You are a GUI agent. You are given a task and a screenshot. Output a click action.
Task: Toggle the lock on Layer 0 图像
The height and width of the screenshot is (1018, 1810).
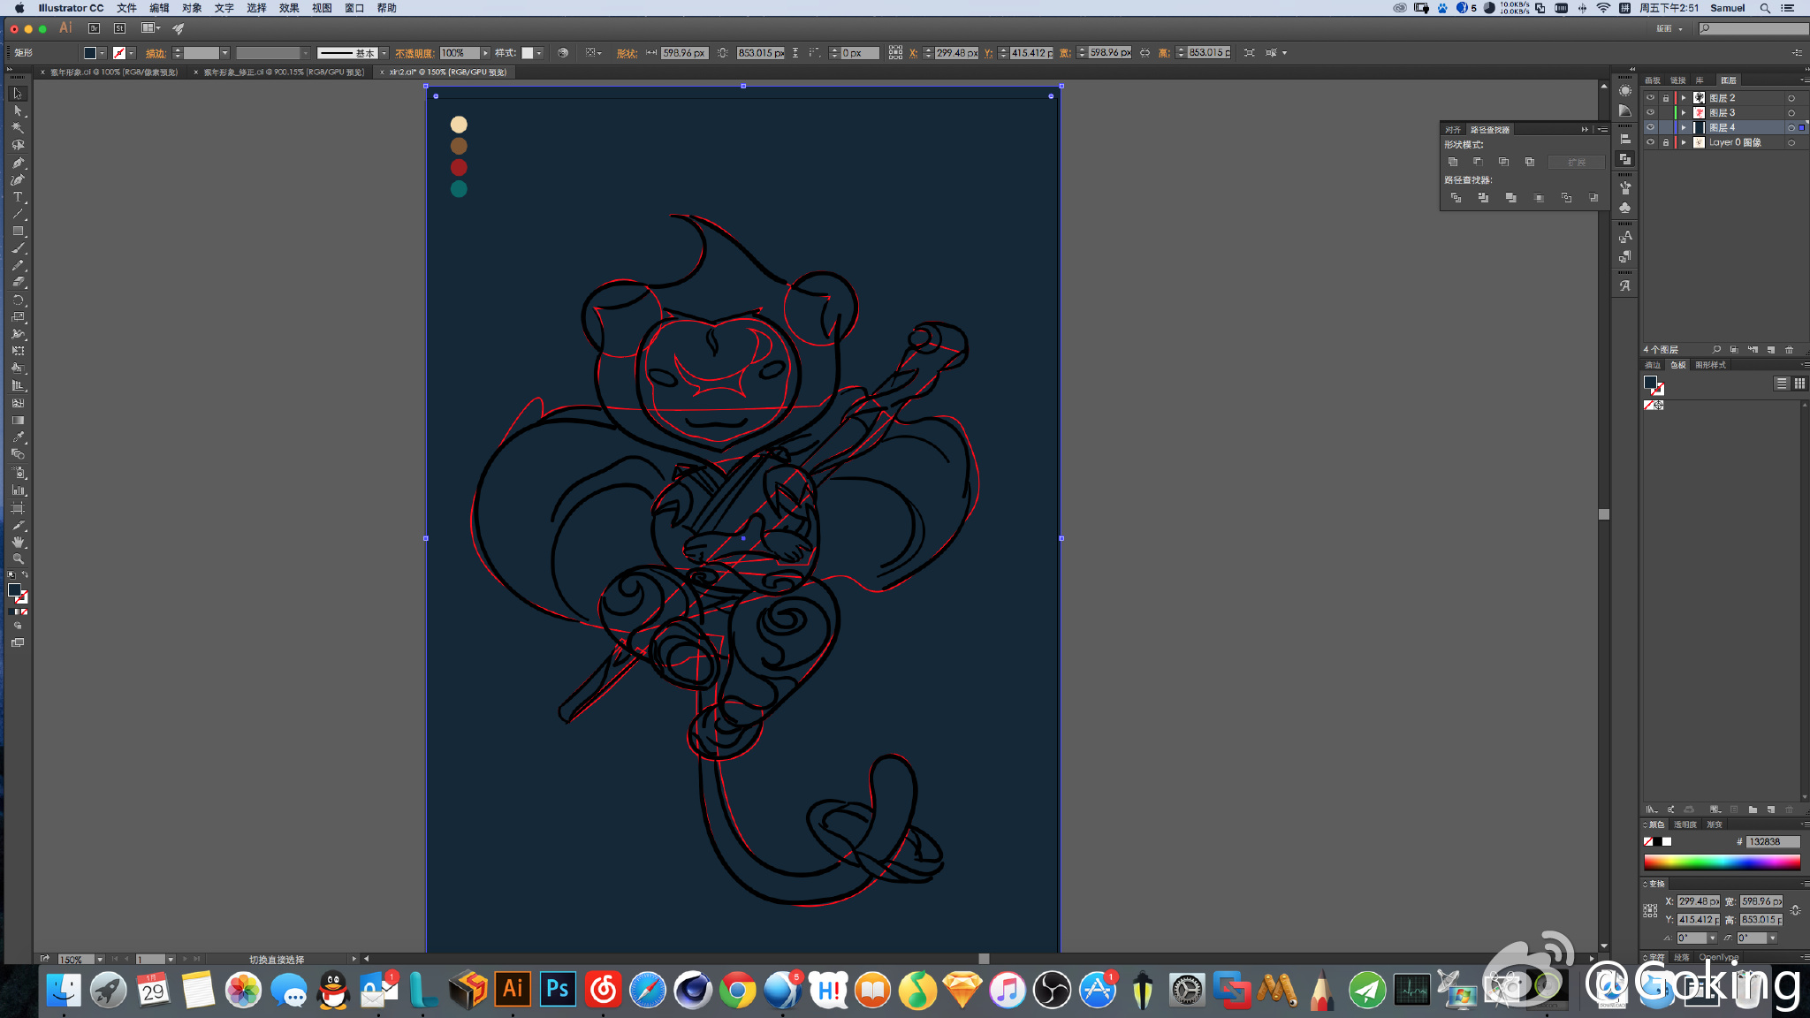pos(1665,142)
